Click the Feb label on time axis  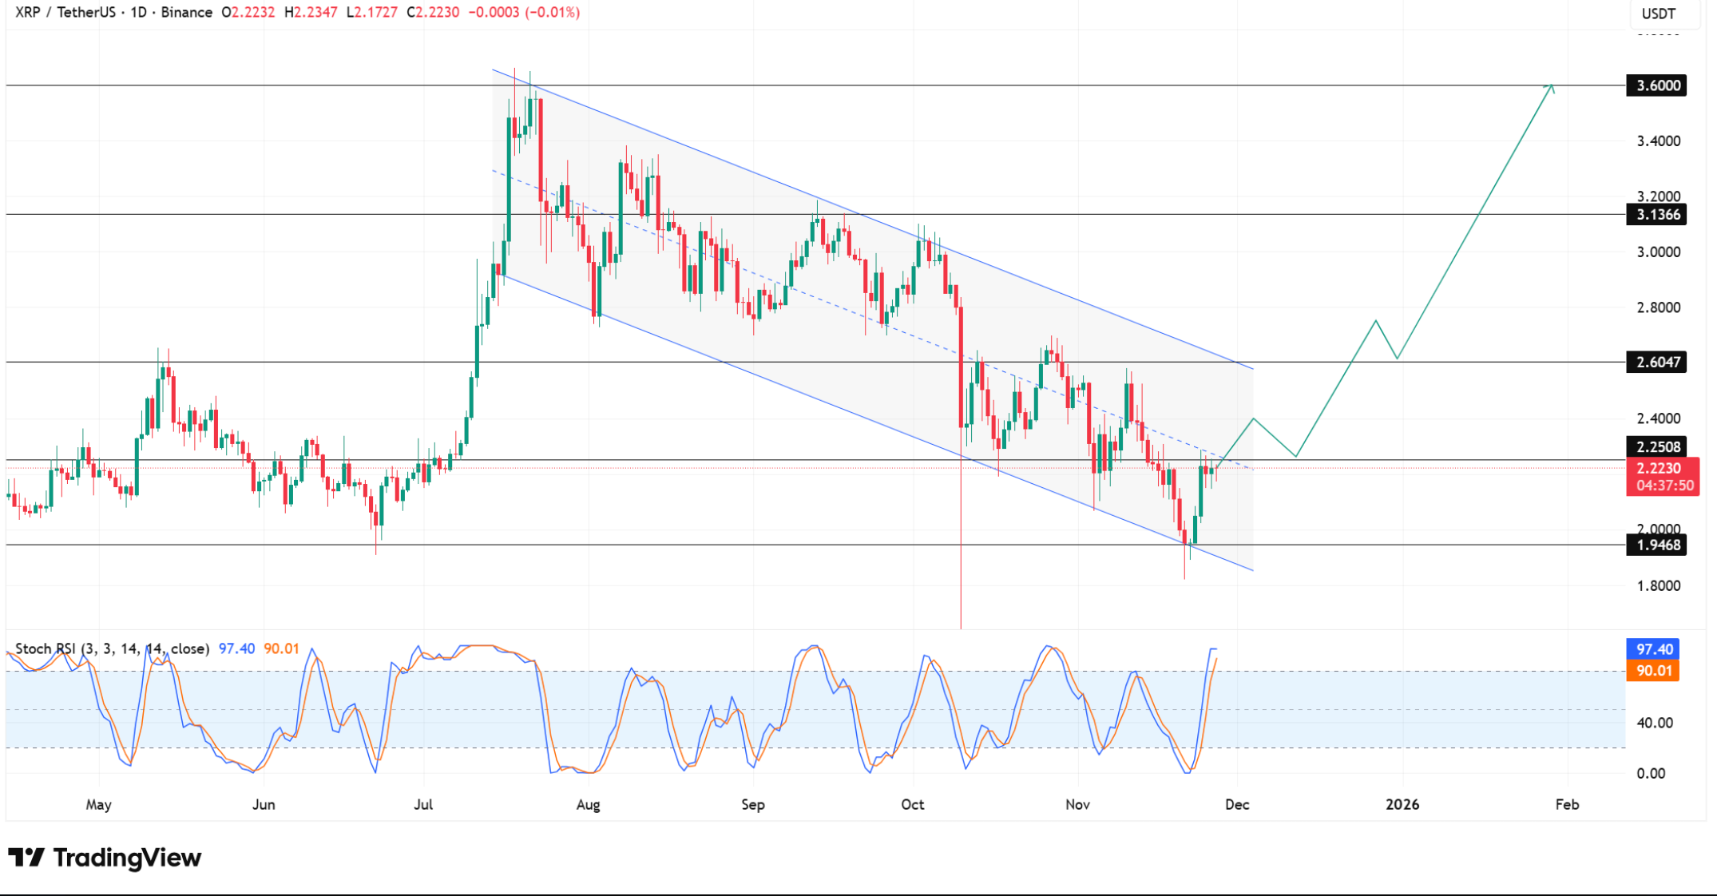pyautogui.click(x=1567, y=804)
